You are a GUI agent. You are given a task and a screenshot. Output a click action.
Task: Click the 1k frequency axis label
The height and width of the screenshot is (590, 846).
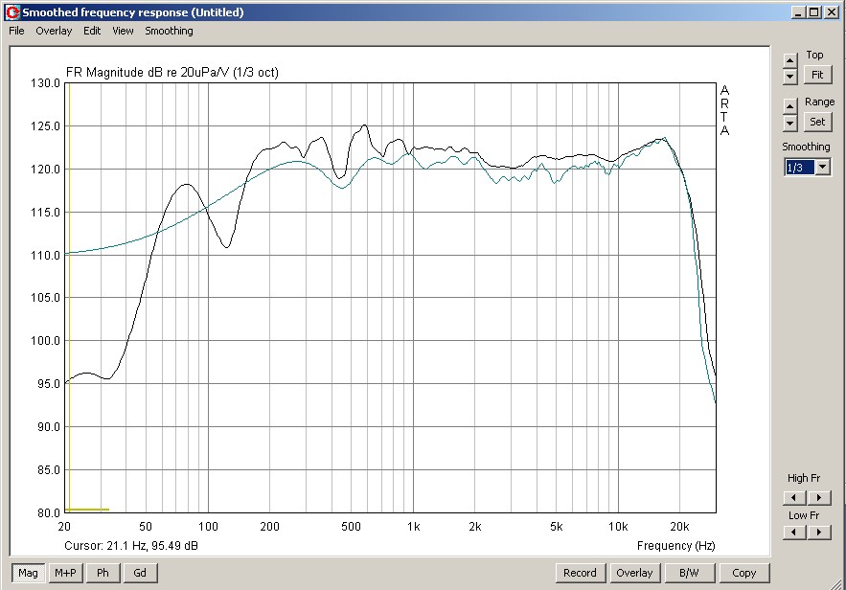coord(413,527)
